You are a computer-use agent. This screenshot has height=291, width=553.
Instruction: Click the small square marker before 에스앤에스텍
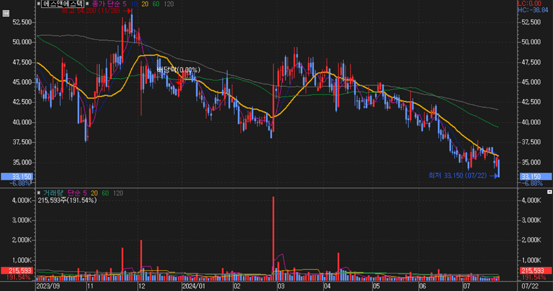click(39, 4)
